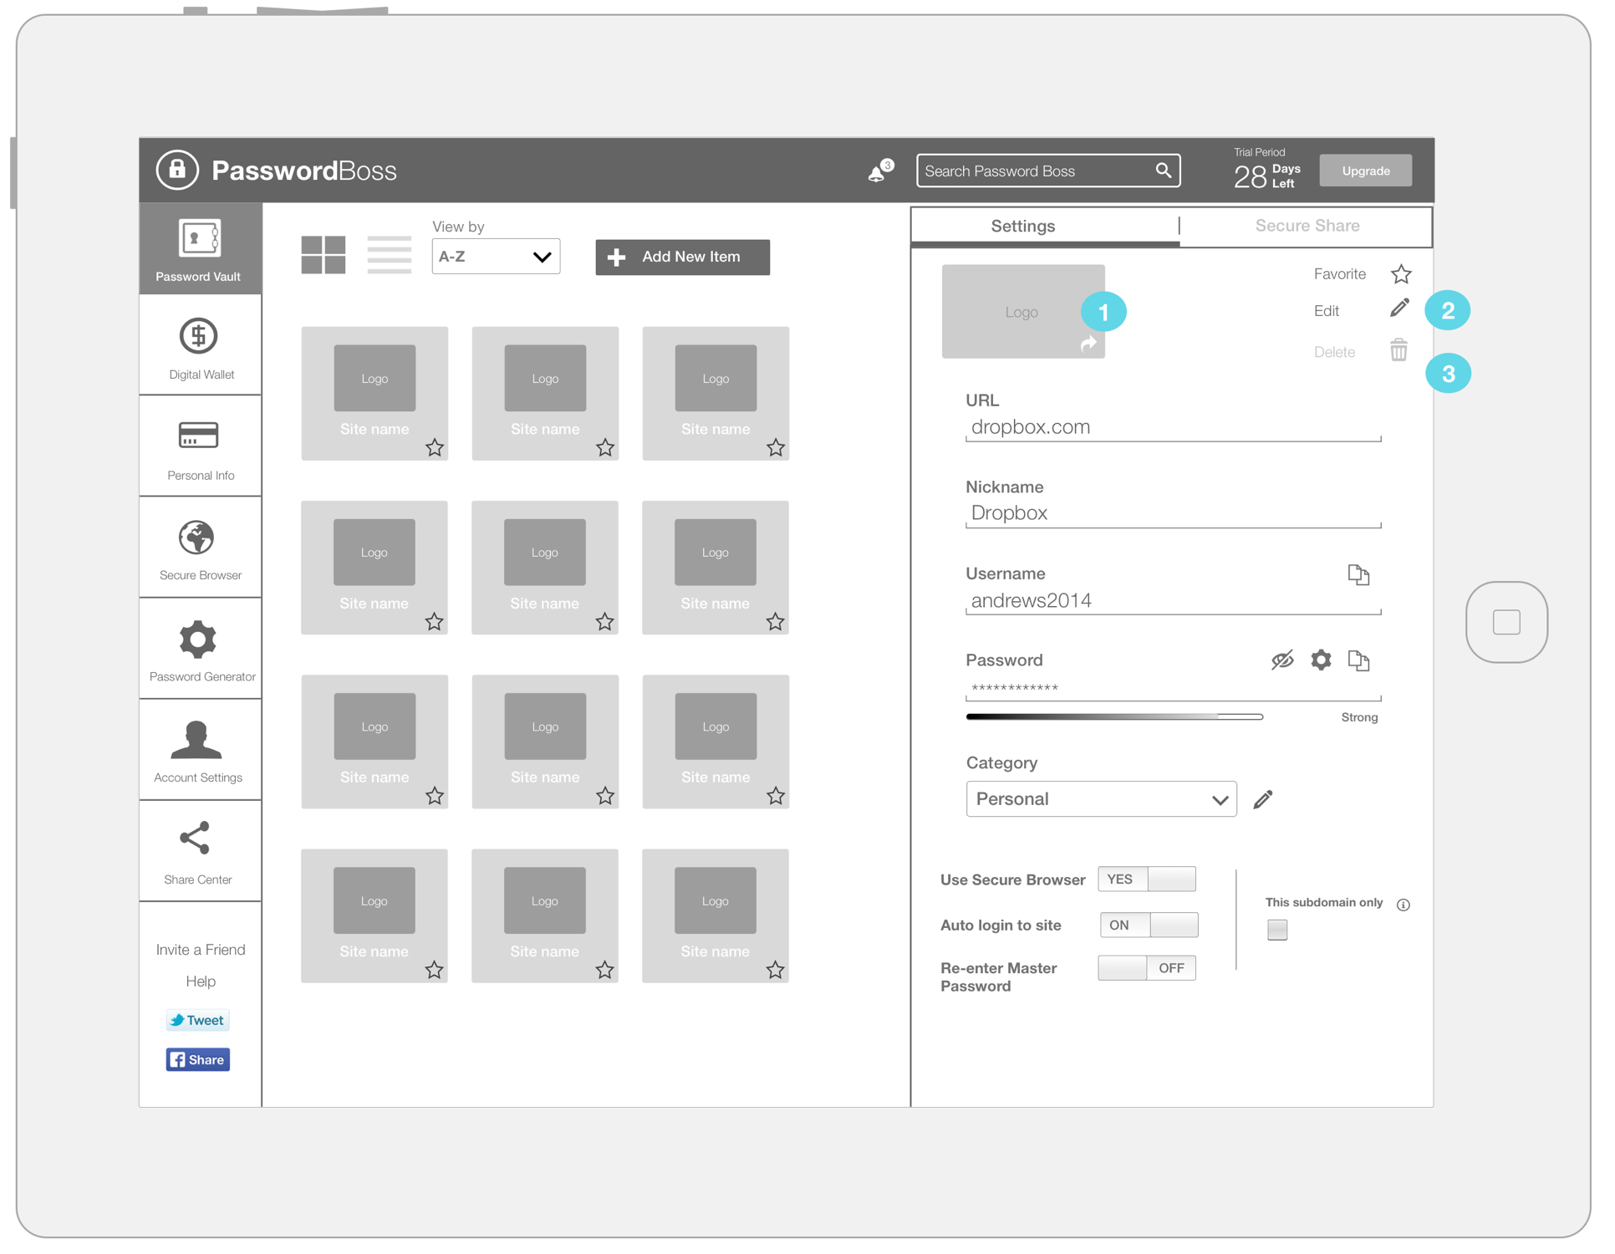Open the Digital Wallet section
Viewport: 1615px width, 1254px height.
200,347
